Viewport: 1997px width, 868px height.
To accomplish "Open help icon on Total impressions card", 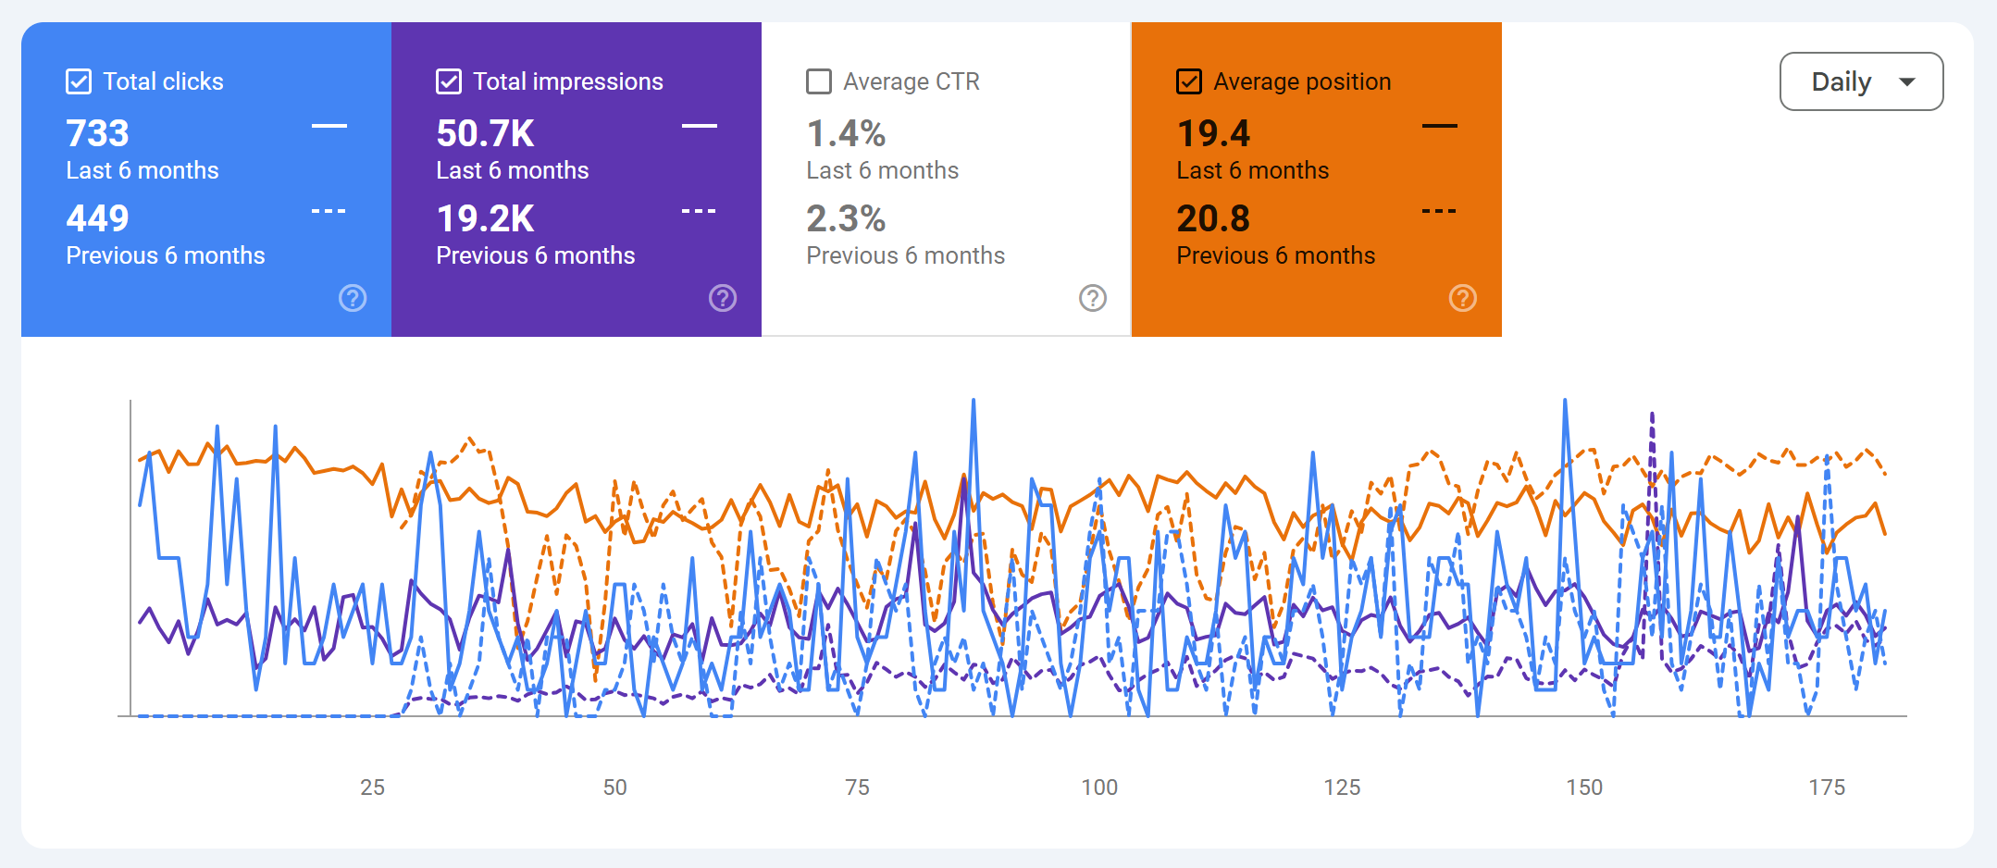I will [x=723, y=298].
